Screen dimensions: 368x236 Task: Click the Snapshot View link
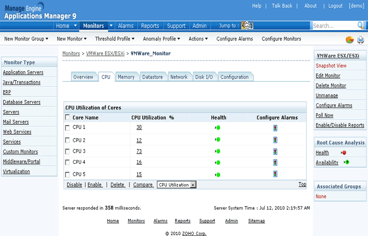click(x=331, y=66)
